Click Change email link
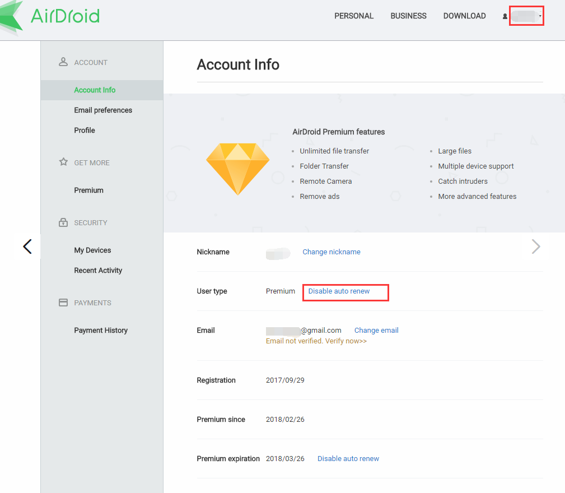This screenshot has height=493, width=565. tap(376, 330)
